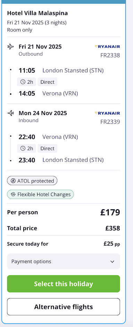Expand the Payment options dropdown

point(64,261)
